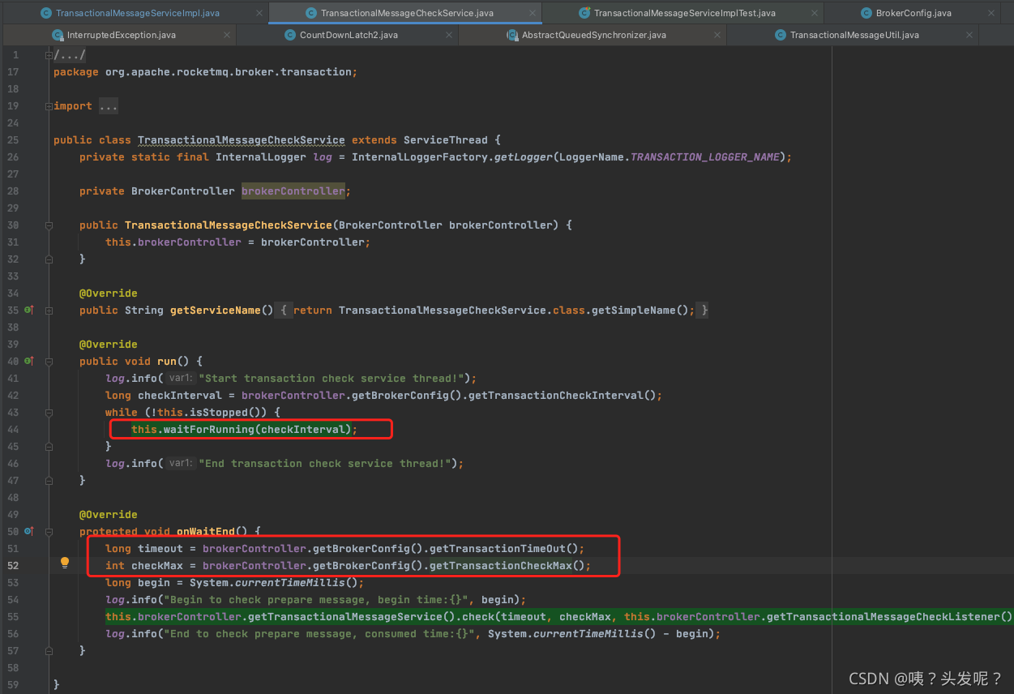The width and height of the screenshot is (1014, 694).
Task: Close the TransactionalMessageServiceImplTest.java tab
Action: pos(815,13)
